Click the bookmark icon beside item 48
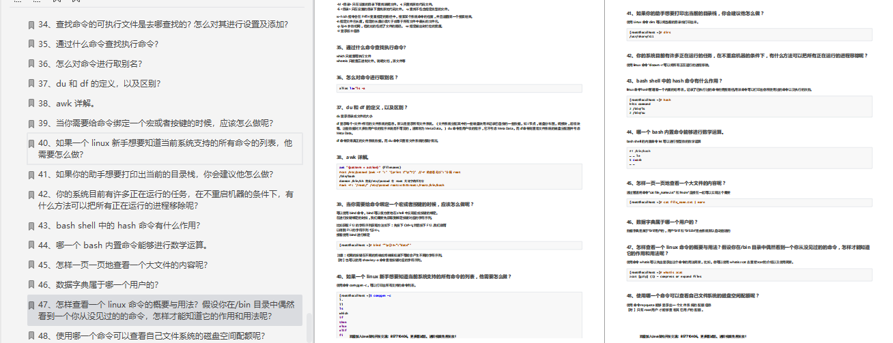 coord(31,336)
